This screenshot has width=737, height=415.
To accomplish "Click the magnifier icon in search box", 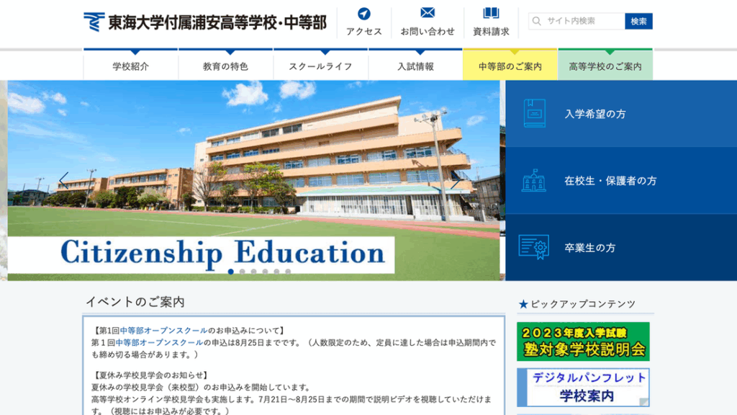I will [x=536, y=22].
